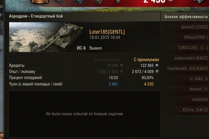This screenshot has height=139, width=209.
Task: Select dinamit_77 in the efficiency list
Action: (x=199, y=89)
